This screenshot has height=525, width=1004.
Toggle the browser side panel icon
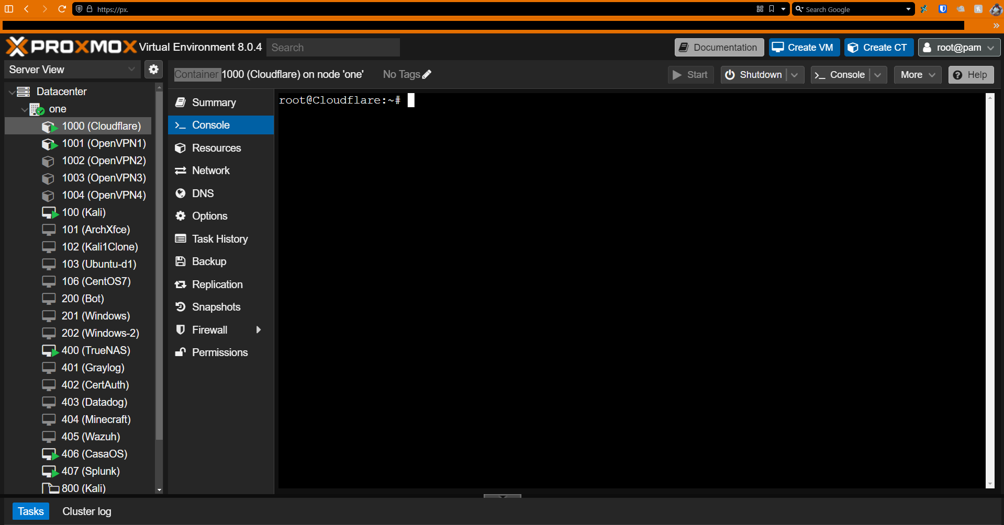click(x=9, y=9)
